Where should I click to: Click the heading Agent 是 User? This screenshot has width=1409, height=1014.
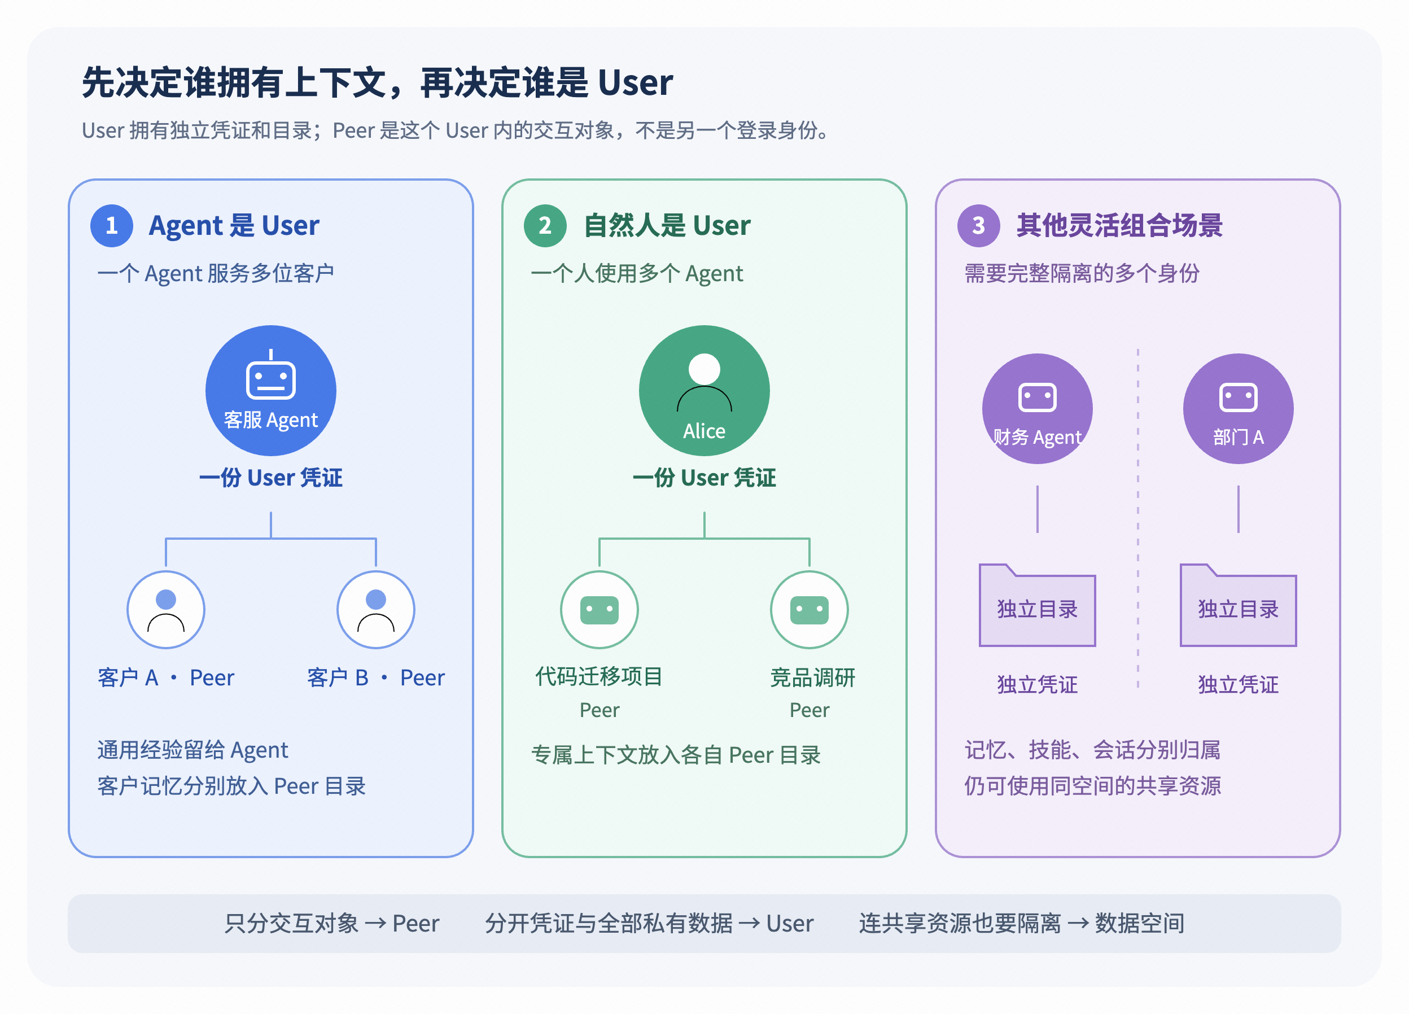(234, 225)
